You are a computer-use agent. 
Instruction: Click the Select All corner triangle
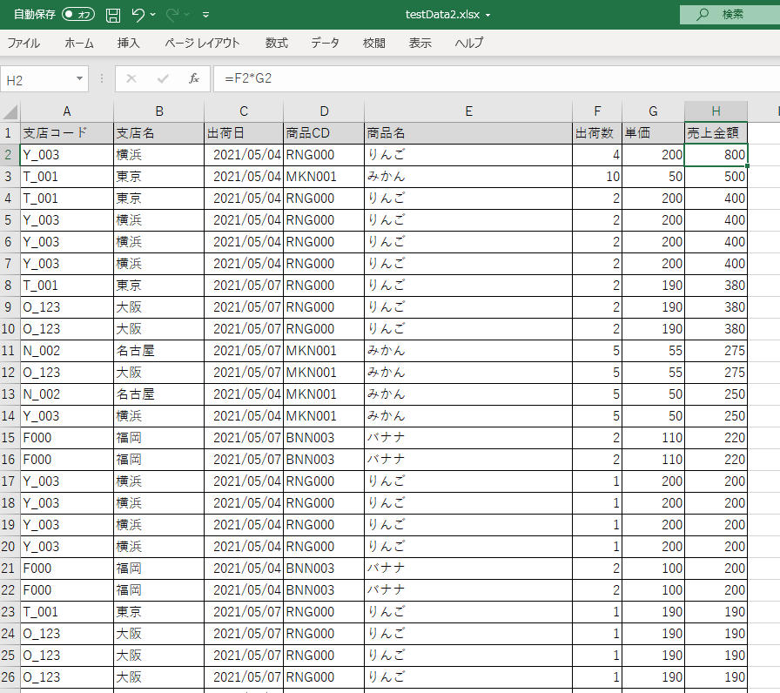[10, 111]
